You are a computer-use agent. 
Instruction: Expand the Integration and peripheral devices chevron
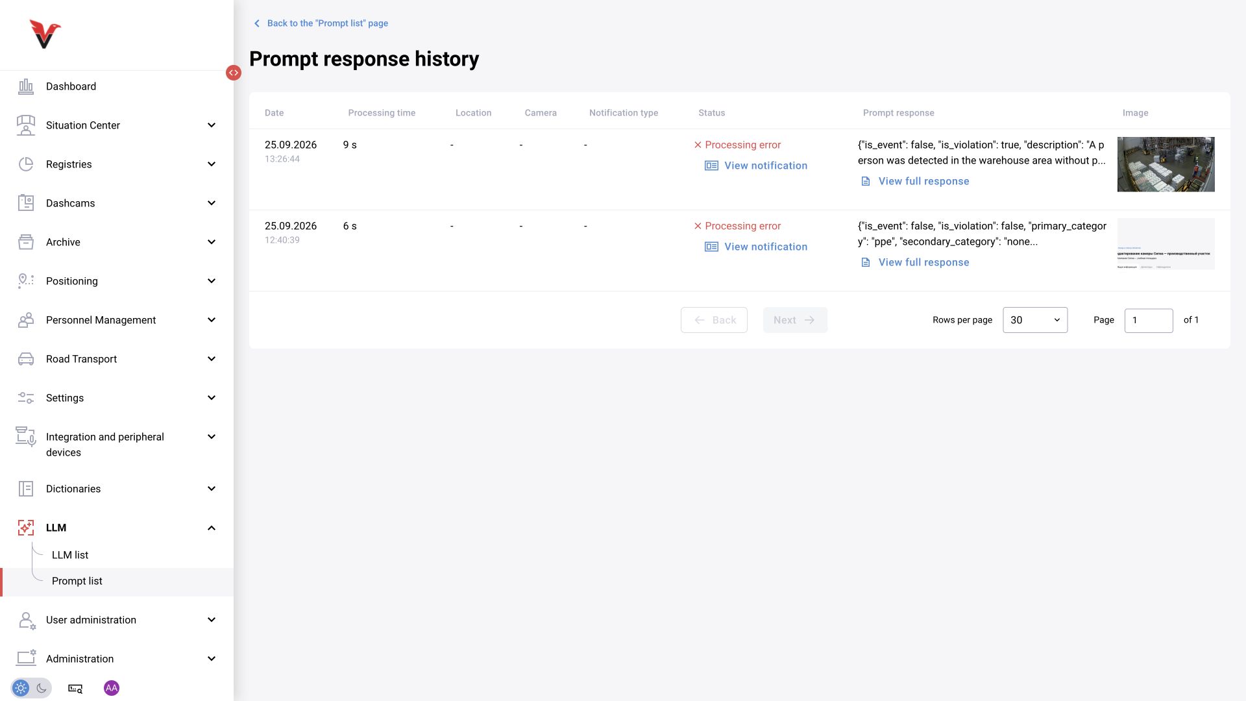[x=212, y=437]
